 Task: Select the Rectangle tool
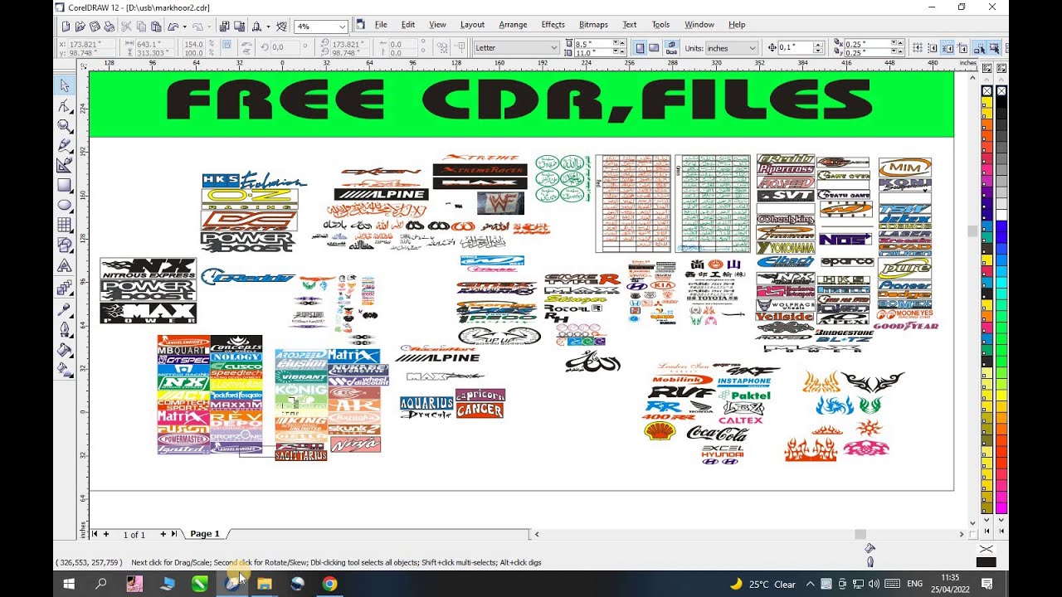(x=65, y=186)
